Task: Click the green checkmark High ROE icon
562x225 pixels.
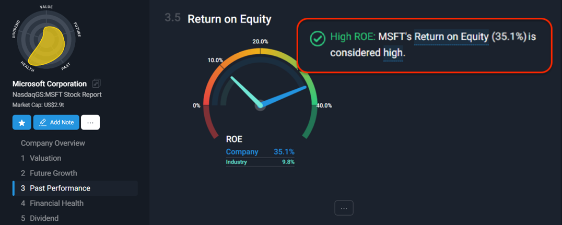Action: point(317,39)
